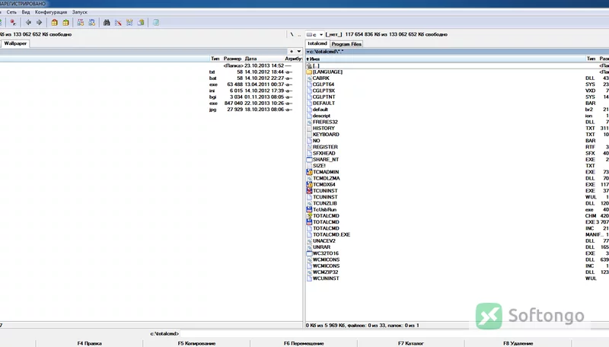
Task: Switch to the Wallpaper tab
Action: (15, 43)
